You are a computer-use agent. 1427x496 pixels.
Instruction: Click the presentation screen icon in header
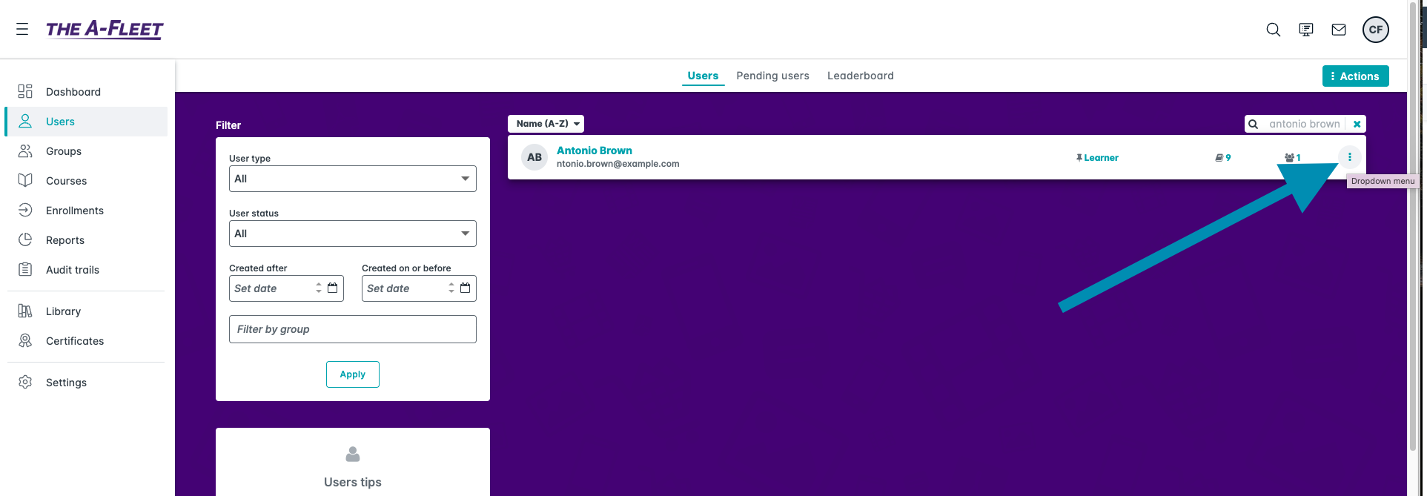[x=1305, y=30]
